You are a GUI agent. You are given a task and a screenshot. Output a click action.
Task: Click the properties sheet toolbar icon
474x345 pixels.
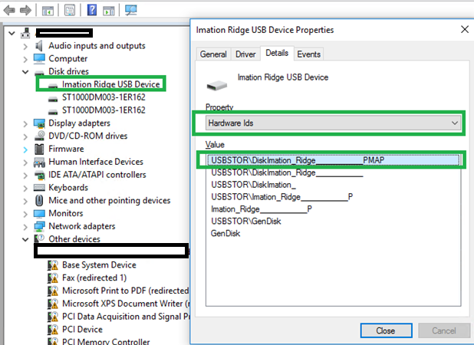point(70,10)
